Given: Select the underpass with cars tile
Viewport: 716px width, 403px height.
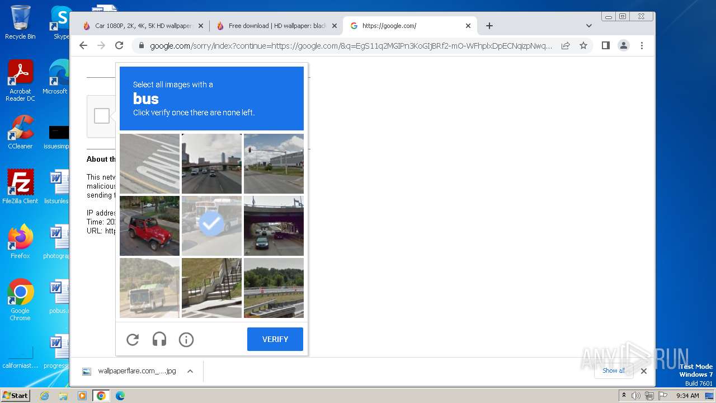Looking at the screenshot, I should click(274, 226).
